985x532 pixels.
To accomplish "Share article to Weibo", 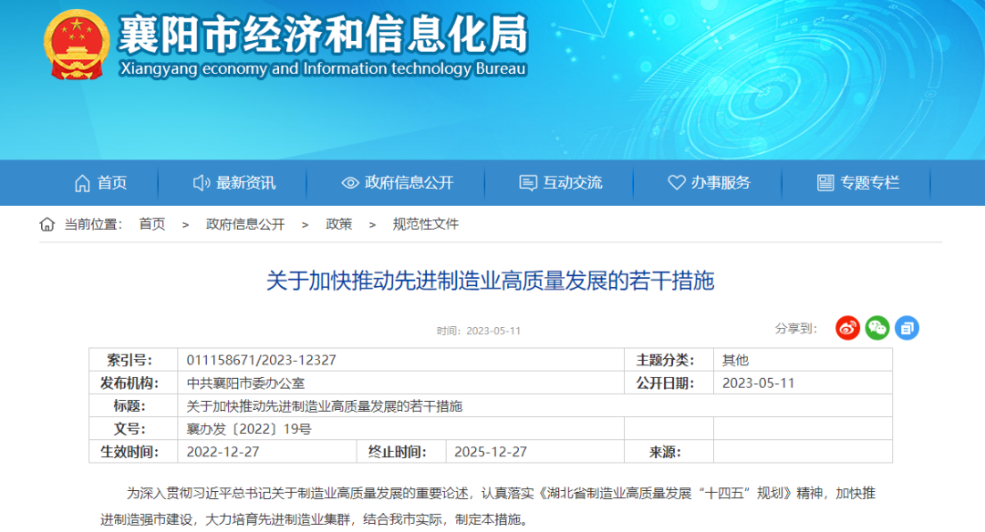I will tap(847, 328).
